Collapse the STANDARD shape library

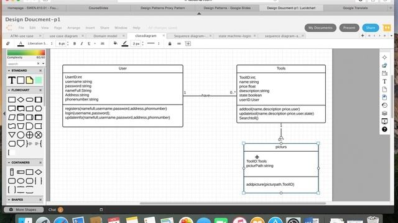tap(9, 71)
